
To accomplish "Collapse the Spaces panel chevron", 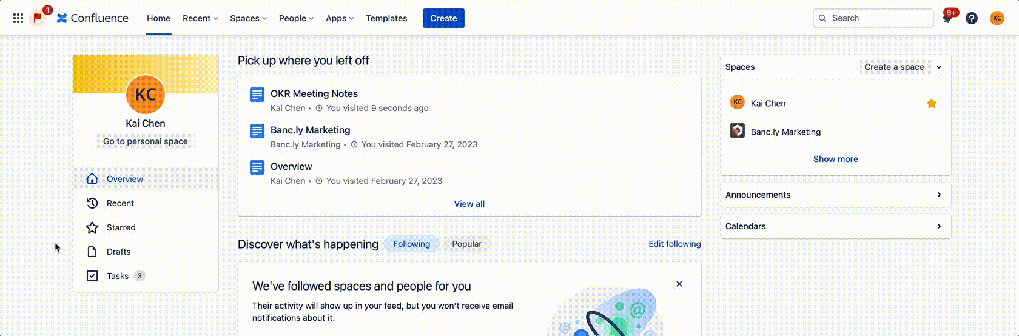I will [939, 67].
